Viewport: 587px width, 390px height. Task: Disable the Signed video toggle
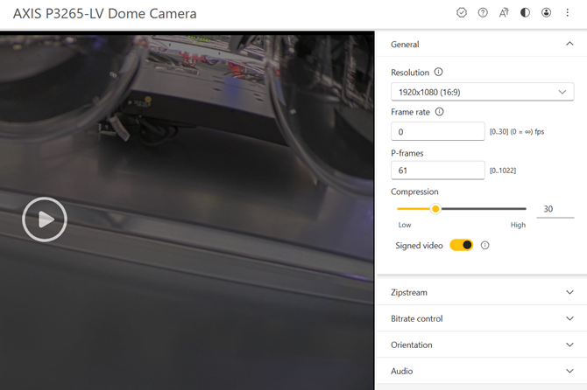[461, 246]
